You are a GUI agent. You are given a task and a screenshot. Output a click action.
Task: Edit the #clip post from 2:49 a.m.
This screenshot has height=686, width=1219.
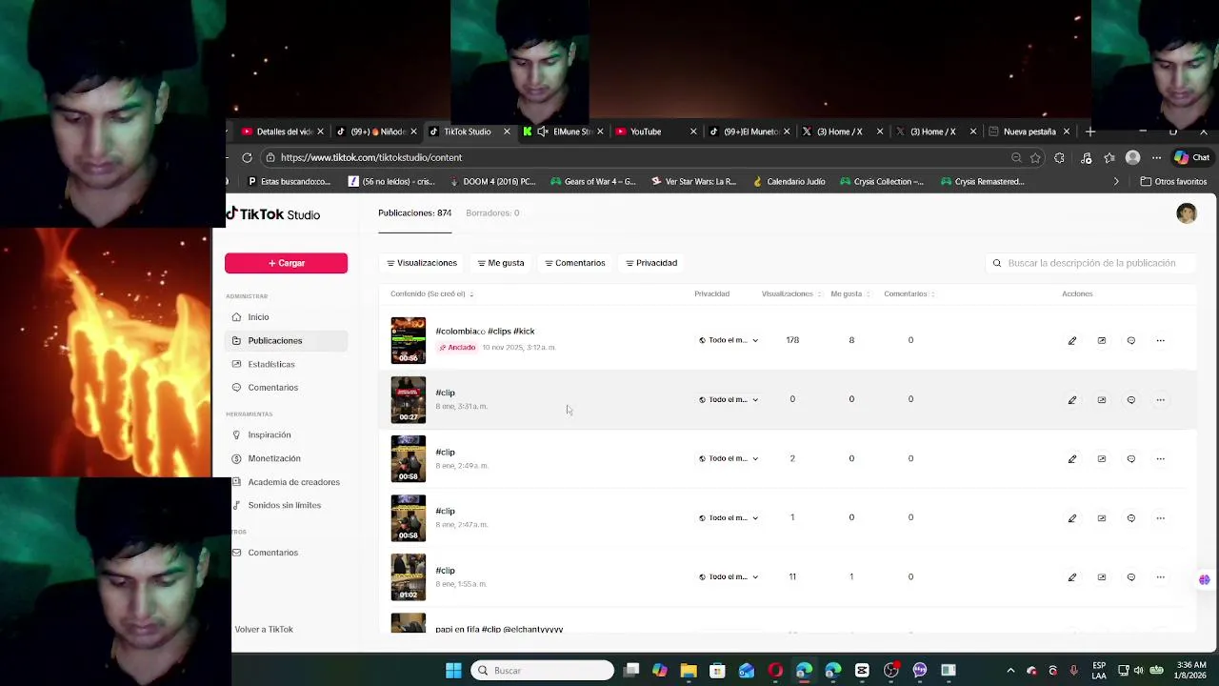pyautogui.click(x=1072, y=459)
